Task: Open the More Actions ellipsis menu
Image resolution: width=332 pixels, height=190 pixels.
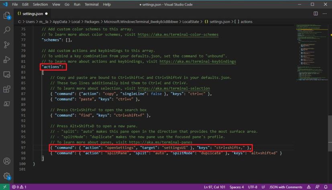Action: (x=325, y=14)
